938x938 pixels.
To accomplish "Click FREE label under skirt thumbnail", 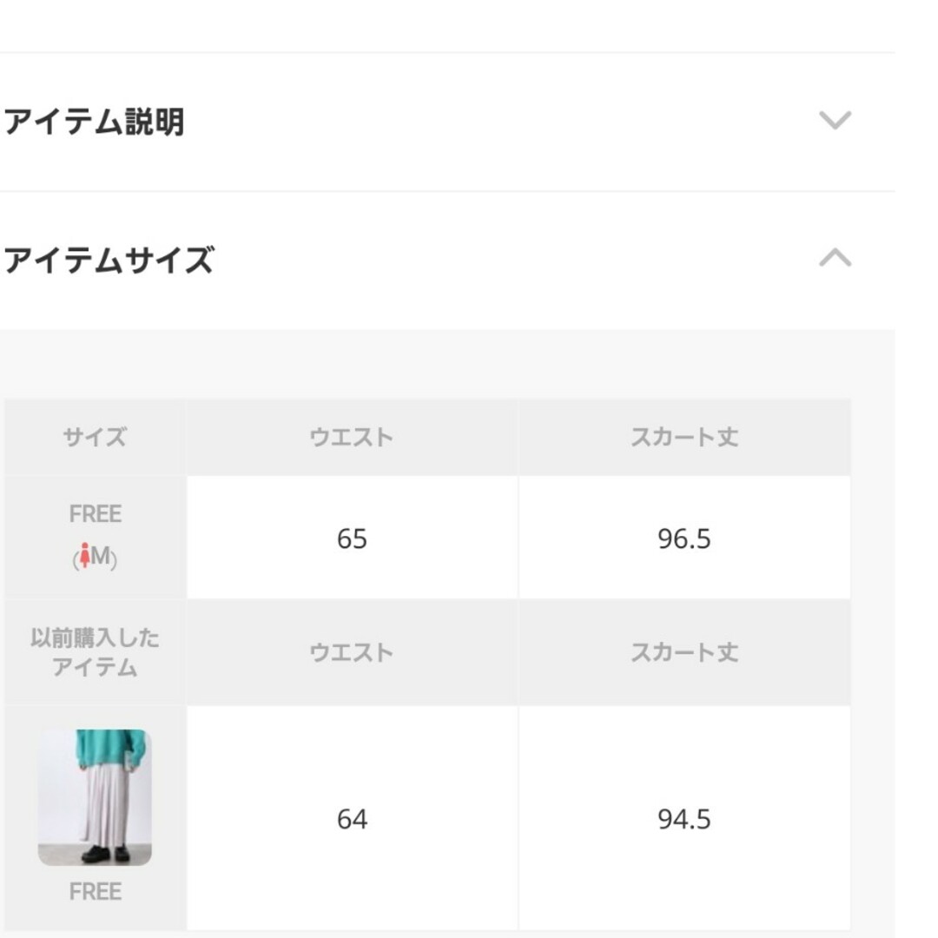I will (96, 891).
